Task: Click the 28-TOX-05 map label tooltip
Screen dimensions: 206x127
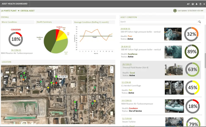Action: pos(62,77)
